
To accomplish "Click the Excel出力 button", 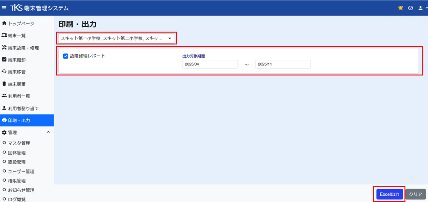I will click(389, 194).
